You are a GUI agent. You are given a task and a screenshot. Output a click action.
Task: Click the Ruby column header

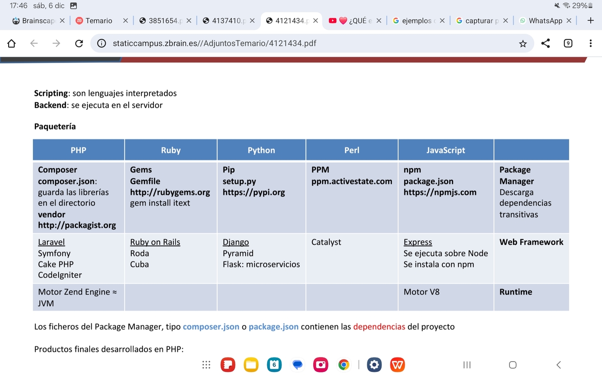171,150
